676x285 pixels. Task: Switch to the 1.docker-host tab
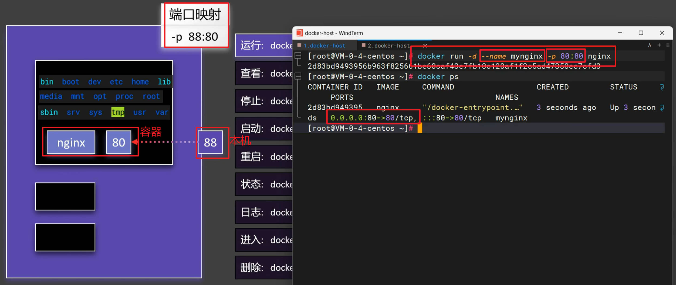coord(324,45)
